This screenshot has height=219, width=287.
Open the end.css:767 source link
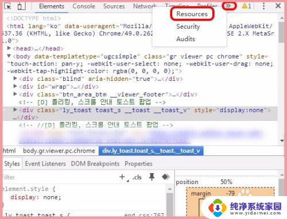pos(144,216)
